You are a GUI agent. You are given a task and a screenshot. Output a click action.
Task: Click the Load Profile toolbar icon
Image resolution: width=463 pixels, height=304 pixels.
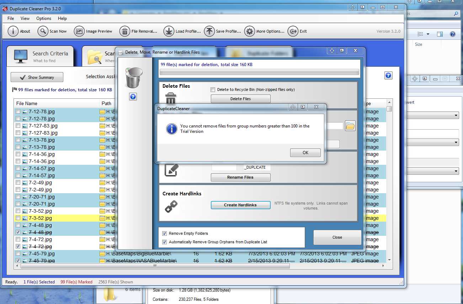(169, 31)
